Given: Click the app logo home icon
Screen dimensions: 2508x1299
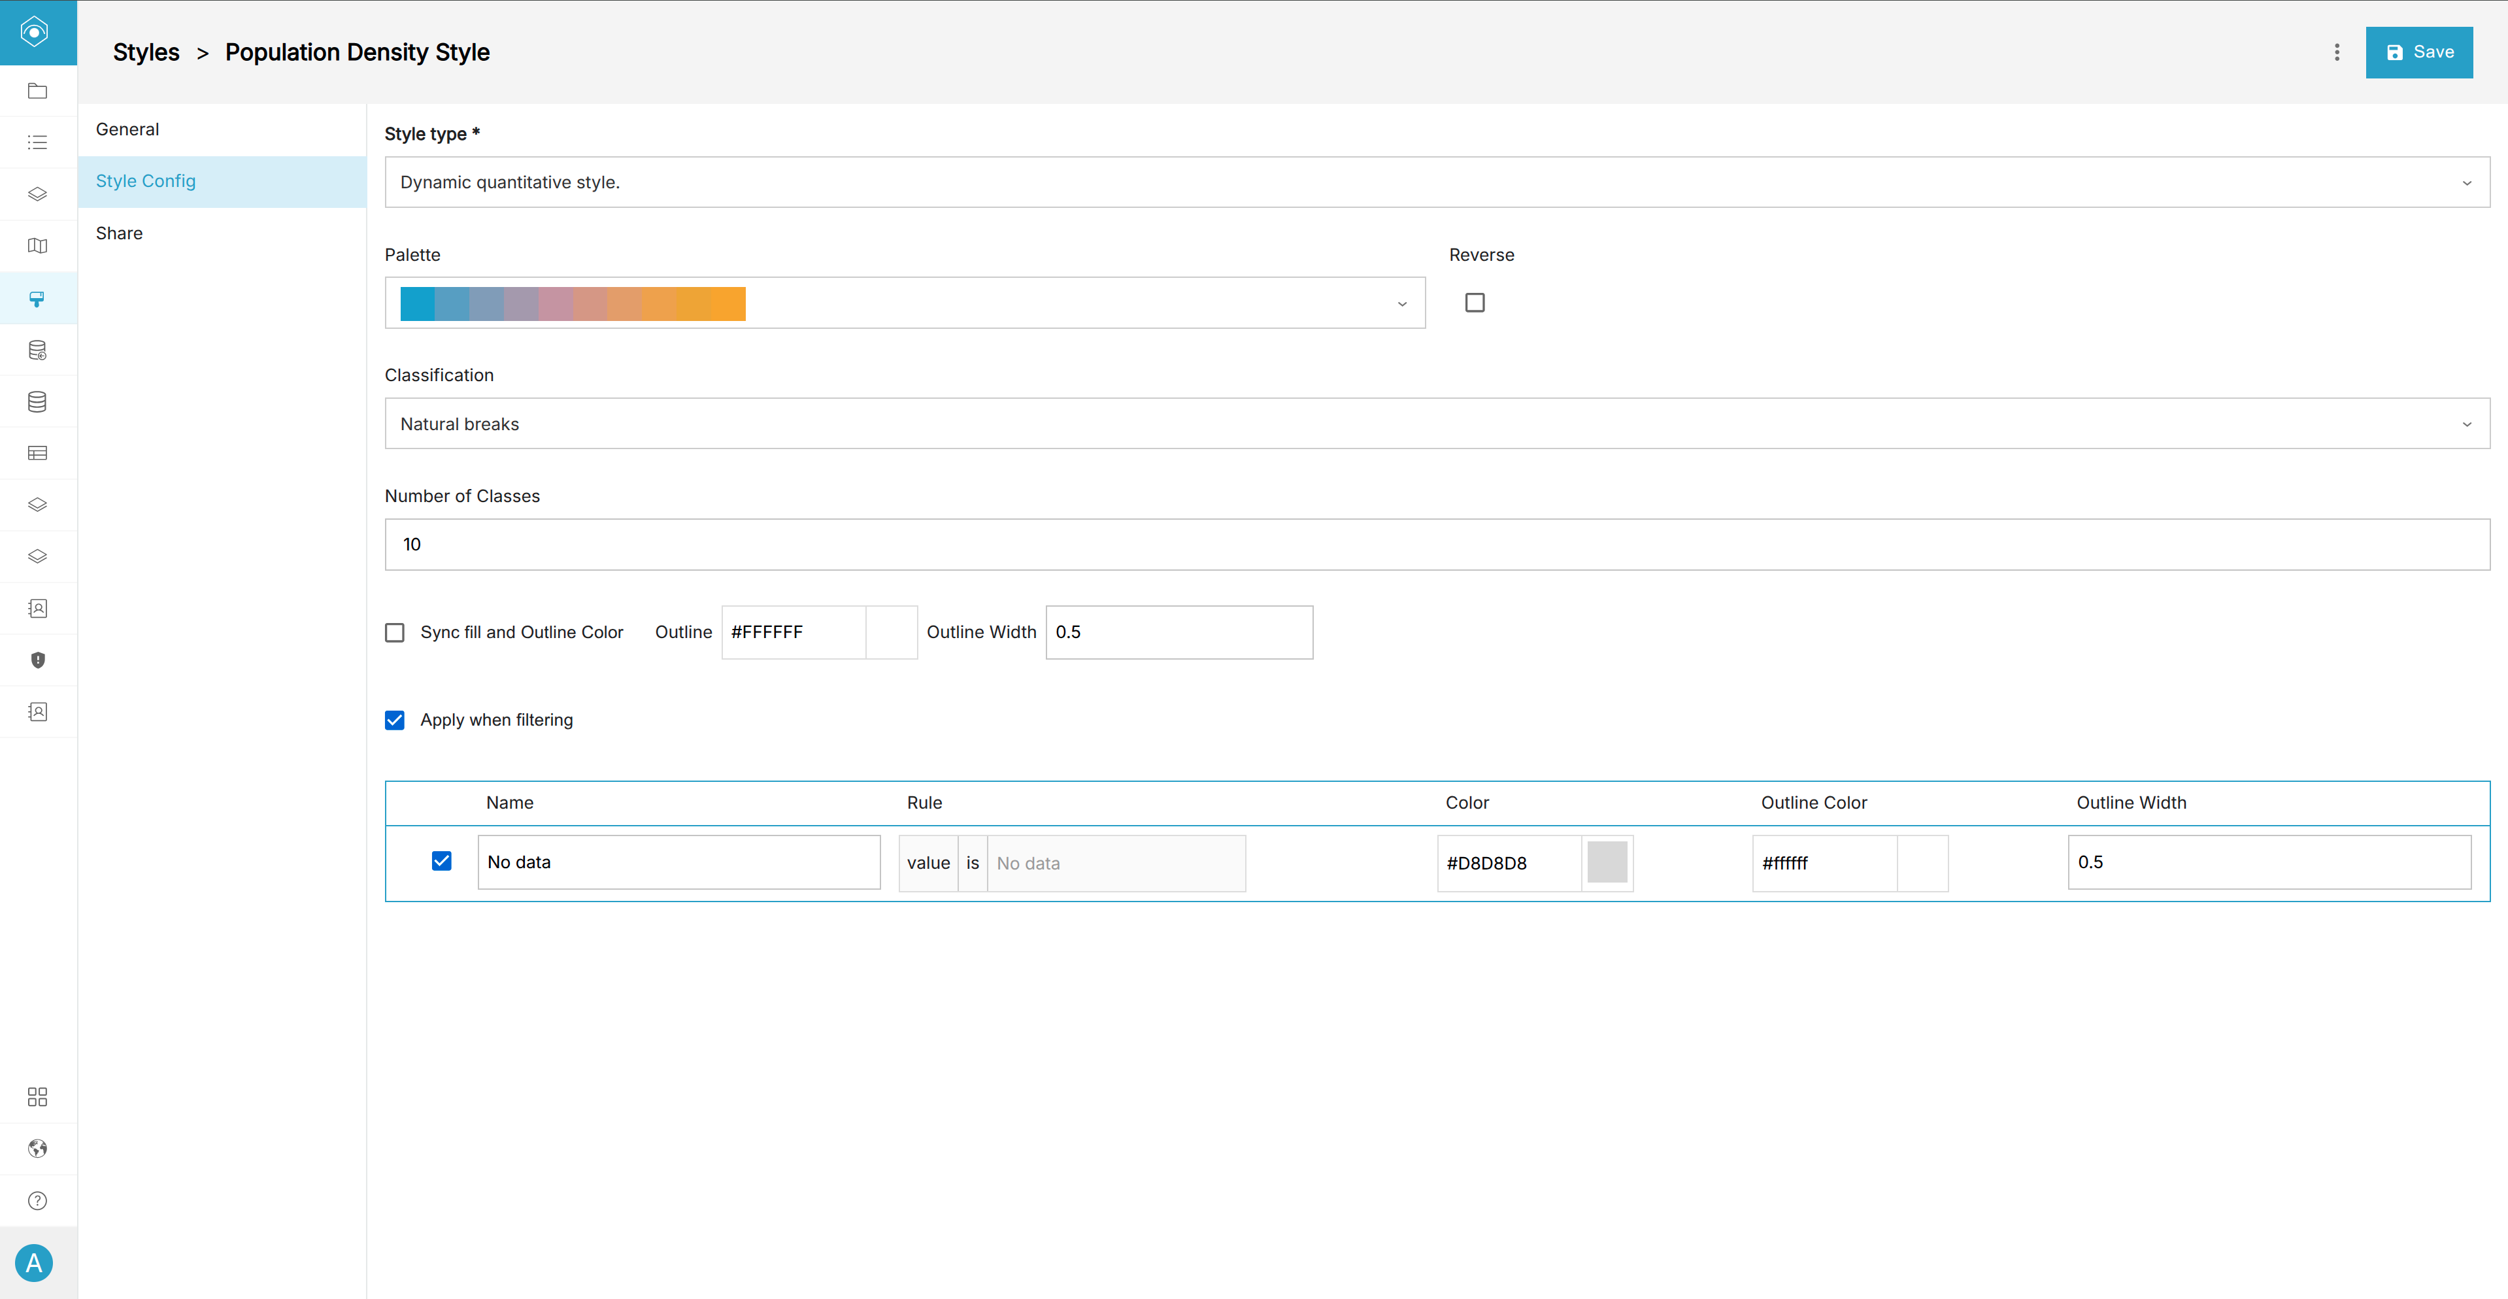Looking at the screenshot, I should click(34, 32).
